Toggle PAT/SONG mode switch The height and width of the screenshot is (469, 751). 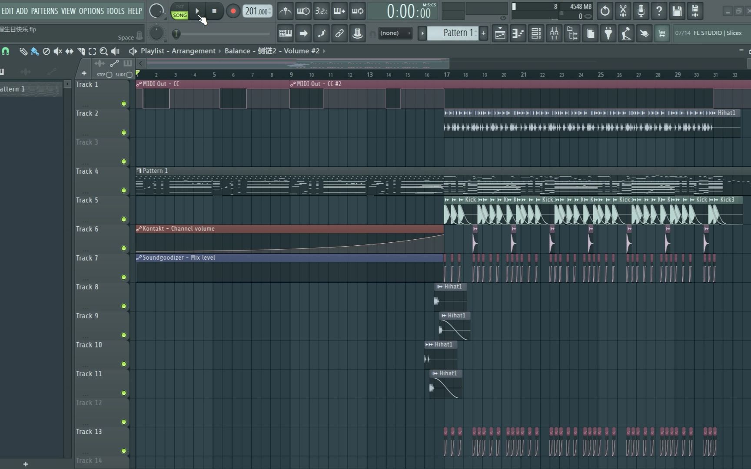pyautogui.click(x=179, y=11)
